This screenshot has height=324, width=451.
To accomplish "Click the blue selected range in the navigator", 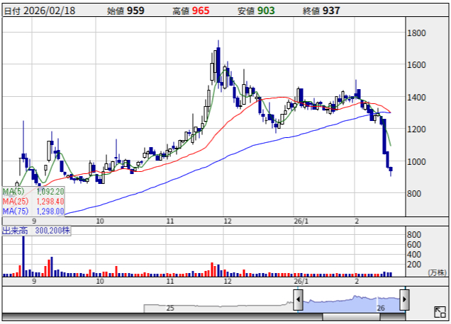I will pyautogui.click(x=351, y=302).
